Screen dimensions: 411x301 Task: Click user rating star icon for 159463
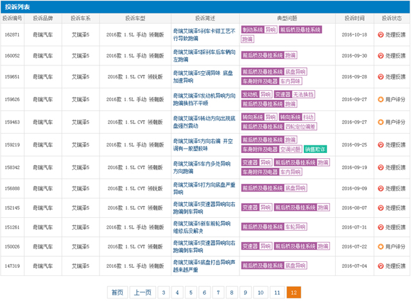tap(381, 122)
